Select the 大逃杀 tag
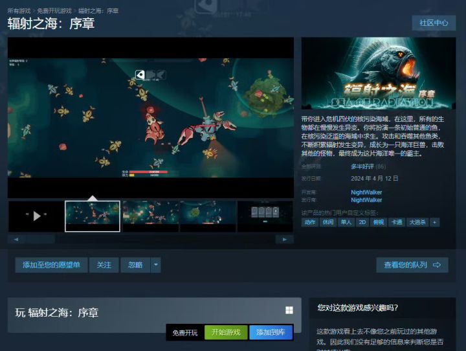466x351 pixels. [x=417, y=222]
